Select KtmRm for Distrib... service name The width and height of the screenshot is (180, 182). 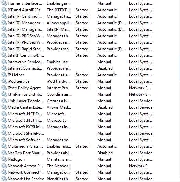click(x=25, y=94)
